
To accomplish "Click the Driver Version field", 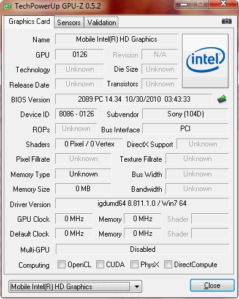I will tap(142, 203).
